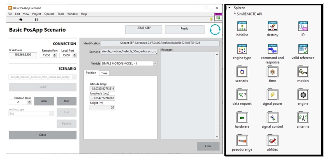
Task: Click the Pause toolbar icon
Action: (x=36, y=20)
